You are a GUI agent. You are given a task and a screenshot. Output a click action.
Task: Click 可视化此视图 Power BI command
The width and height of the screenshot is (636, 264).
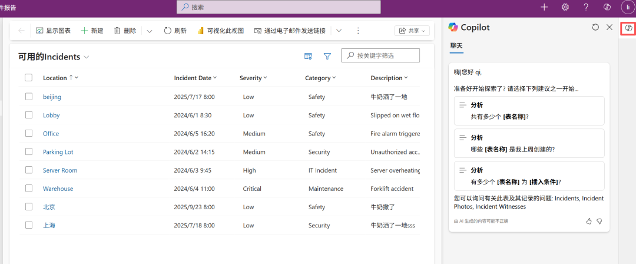click(x=220, y=31)
